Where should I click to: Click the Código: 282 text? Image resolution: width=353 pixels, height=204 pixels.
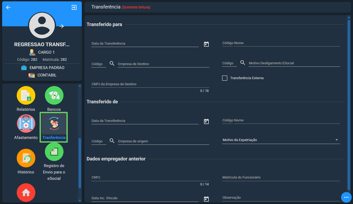pos(27,59)
